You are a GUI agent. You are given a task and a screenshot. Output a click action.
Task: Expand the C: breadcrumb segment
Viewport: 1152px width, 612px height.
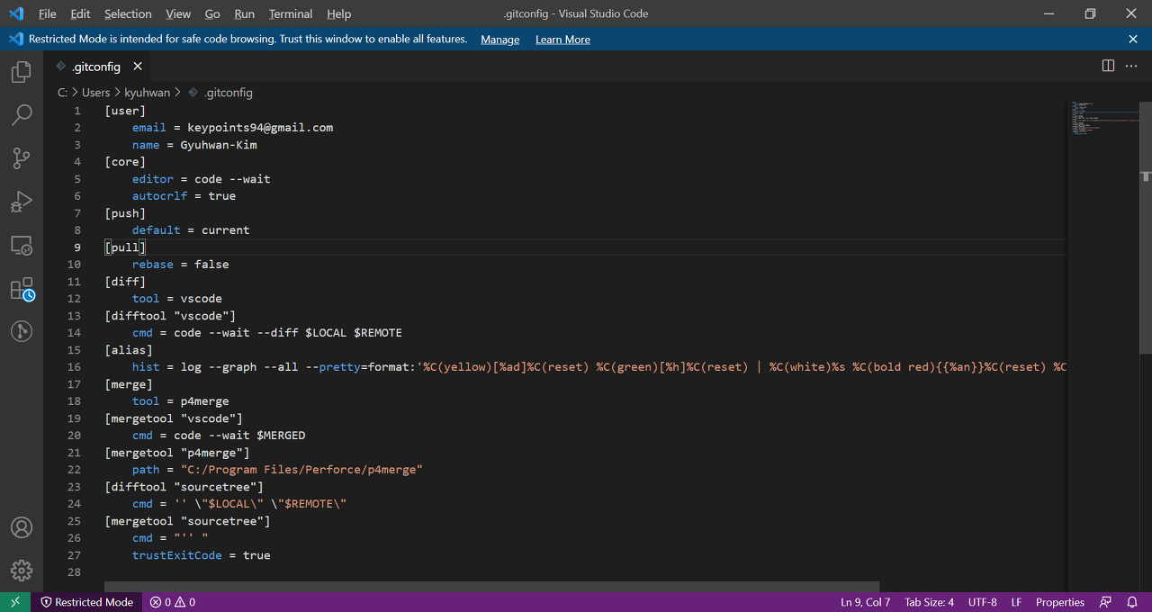click(62, 92)
